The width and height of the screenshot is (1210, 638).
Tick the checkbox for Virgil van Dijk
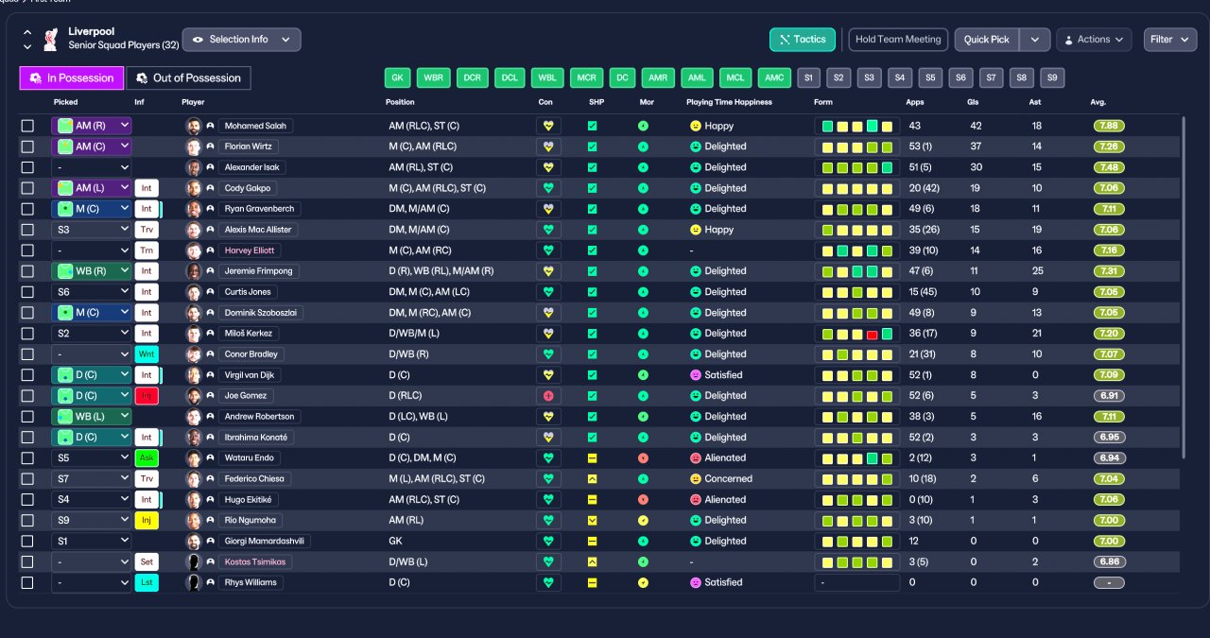tap(27, 375)
